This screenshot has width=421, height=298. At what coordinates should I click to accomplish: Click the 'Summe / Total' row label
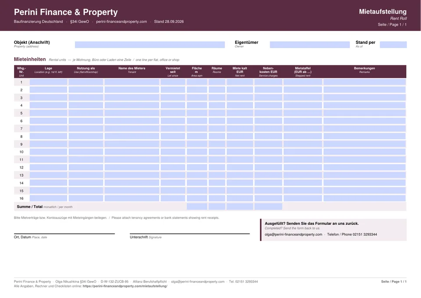29,207
